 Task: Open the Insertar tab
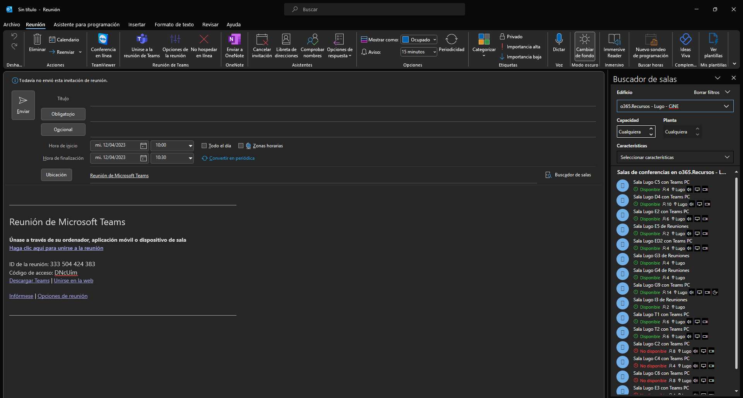(137, 24)
